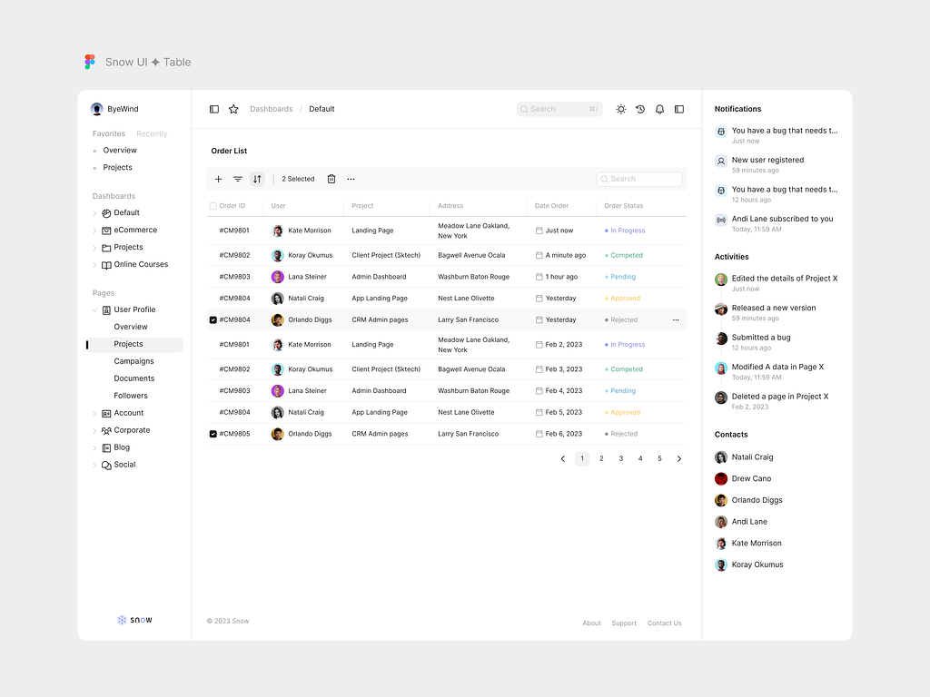The image size is (930, 697).
Task: Open the Contact Us link in the footer
Action: [x=664, y=623]
